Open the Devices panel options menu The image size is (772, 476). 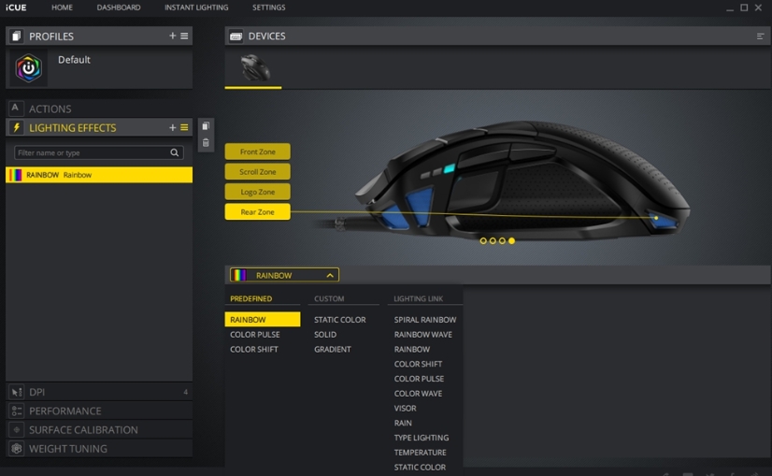tap(760, 36)
